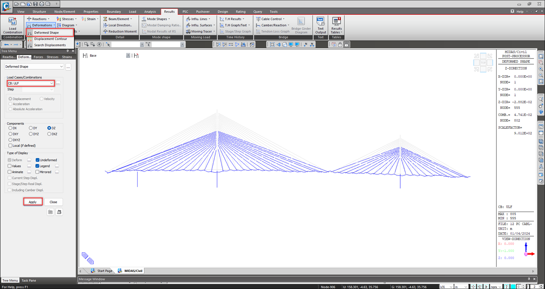
Task: Click the Help gear icon
Action: point(513,12)
